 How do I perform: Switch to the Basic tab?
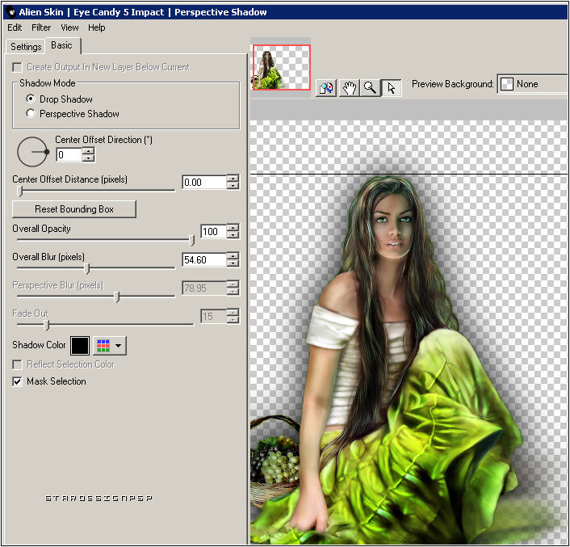click(62, 45)
